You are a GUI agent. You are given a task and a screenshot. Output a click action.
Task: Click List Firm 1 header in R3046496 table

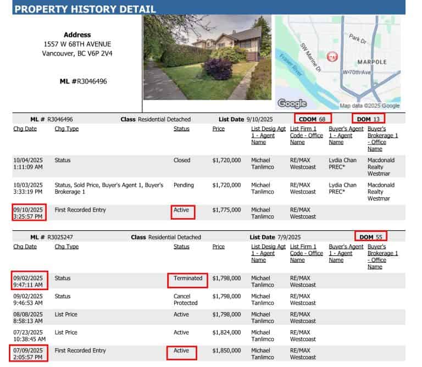[x=307, y=136]
